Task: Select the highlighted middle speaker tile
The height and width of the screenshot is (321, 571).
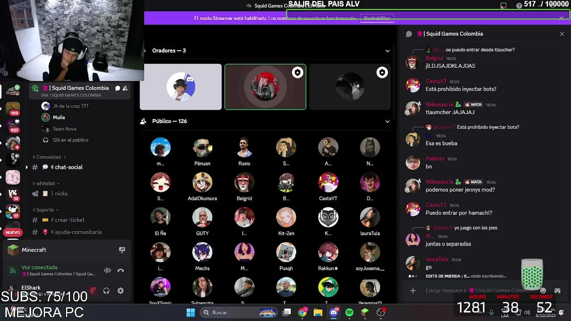Action: 265,87
